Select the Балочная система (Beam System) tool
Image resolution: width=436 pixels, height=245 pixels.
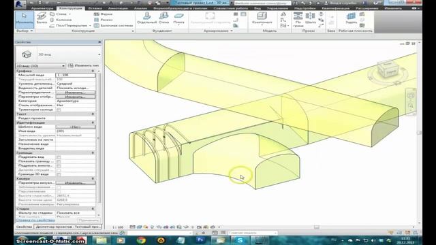[114, 26]
